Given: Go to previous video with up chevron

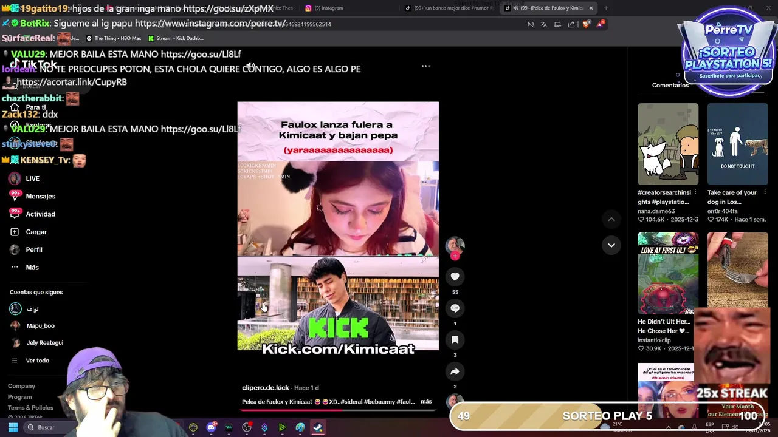Looking at the screenshot, I should tap(611, 219).
